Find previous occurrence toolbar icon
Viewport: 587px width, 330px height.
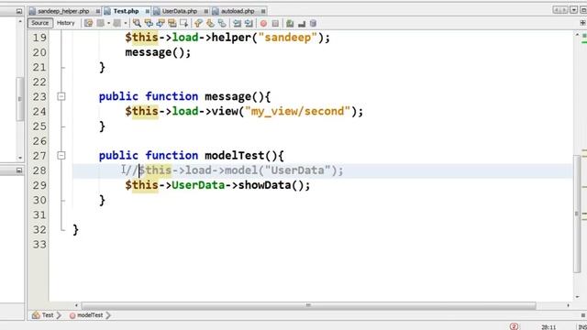[x=149, y=23]
